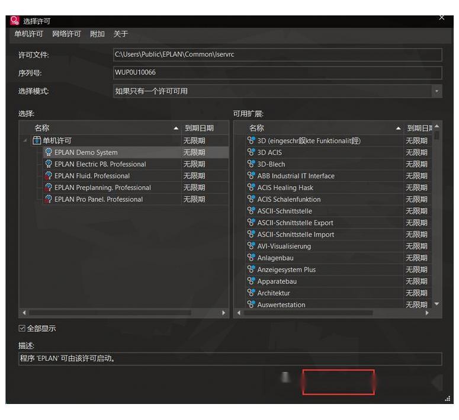The width and height of the screenshot is (459, 420).
Task: Open the 关于 menu
Action: tap(120, 34)
